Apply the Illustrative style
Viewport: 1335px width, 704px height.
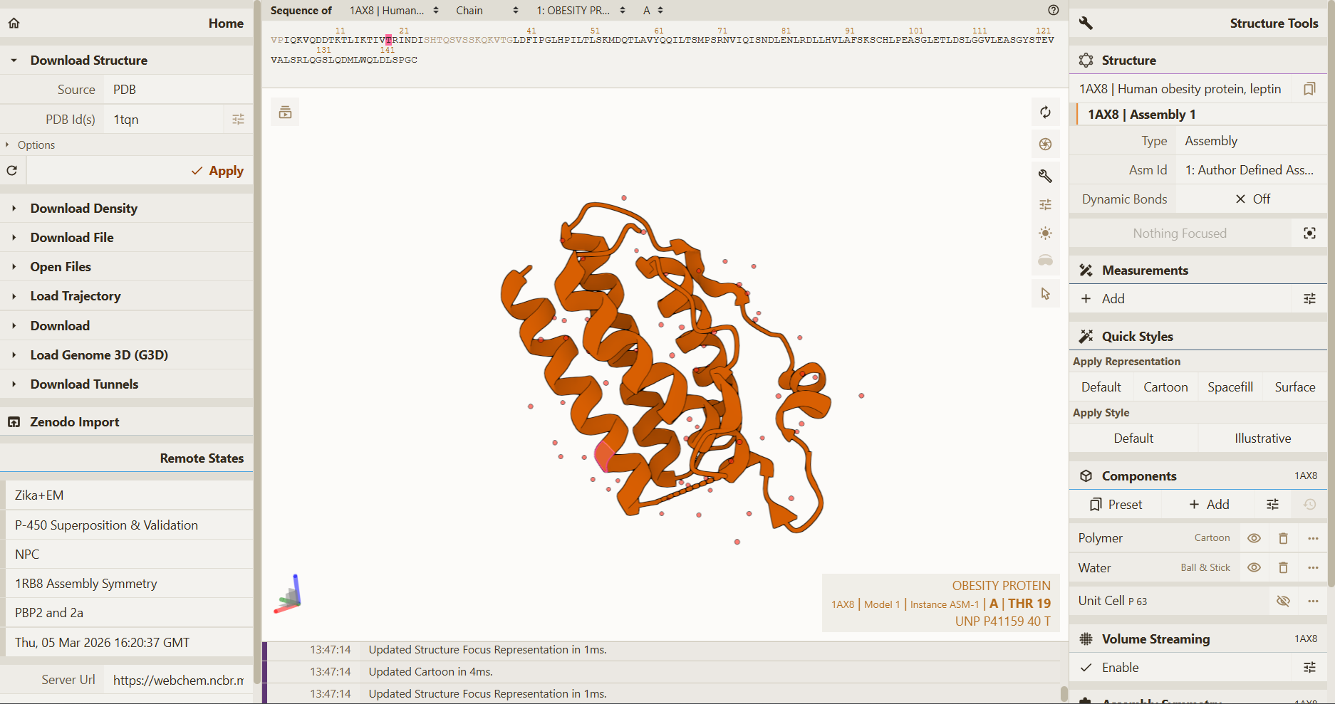tap(1262, 438)
